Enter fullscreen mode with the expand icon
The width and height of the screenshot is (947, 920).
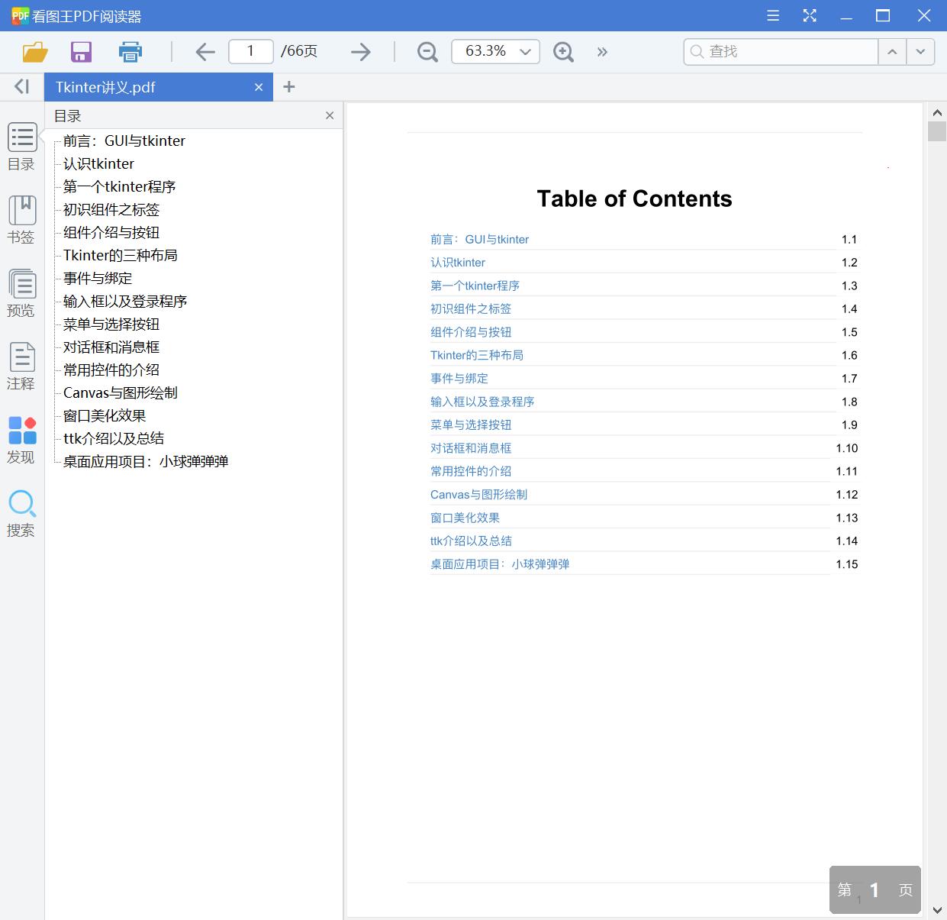pyautogui.click(x=809, y=15)
